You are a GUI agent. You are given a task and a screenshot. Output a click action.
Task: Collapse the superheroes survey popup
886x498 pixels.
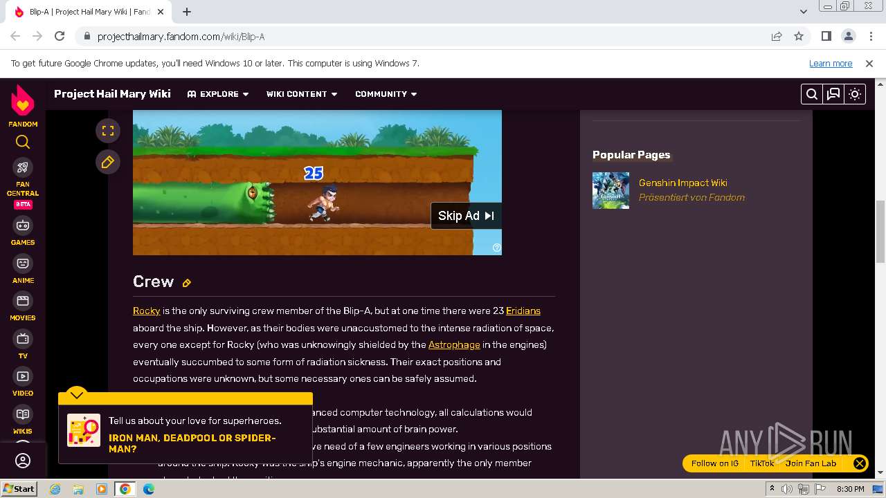tap(77, 395)
